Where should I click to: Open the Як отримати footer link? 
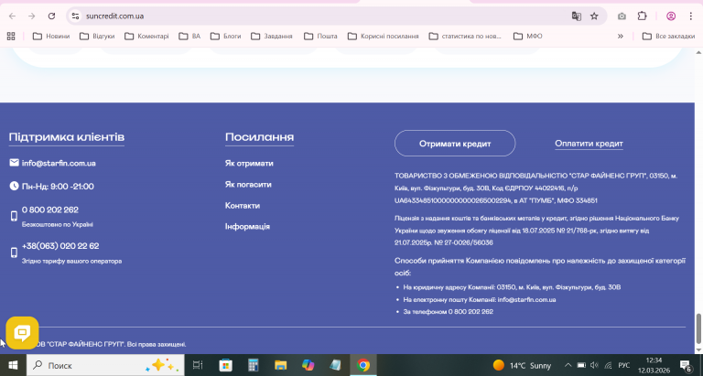(249, 163)
